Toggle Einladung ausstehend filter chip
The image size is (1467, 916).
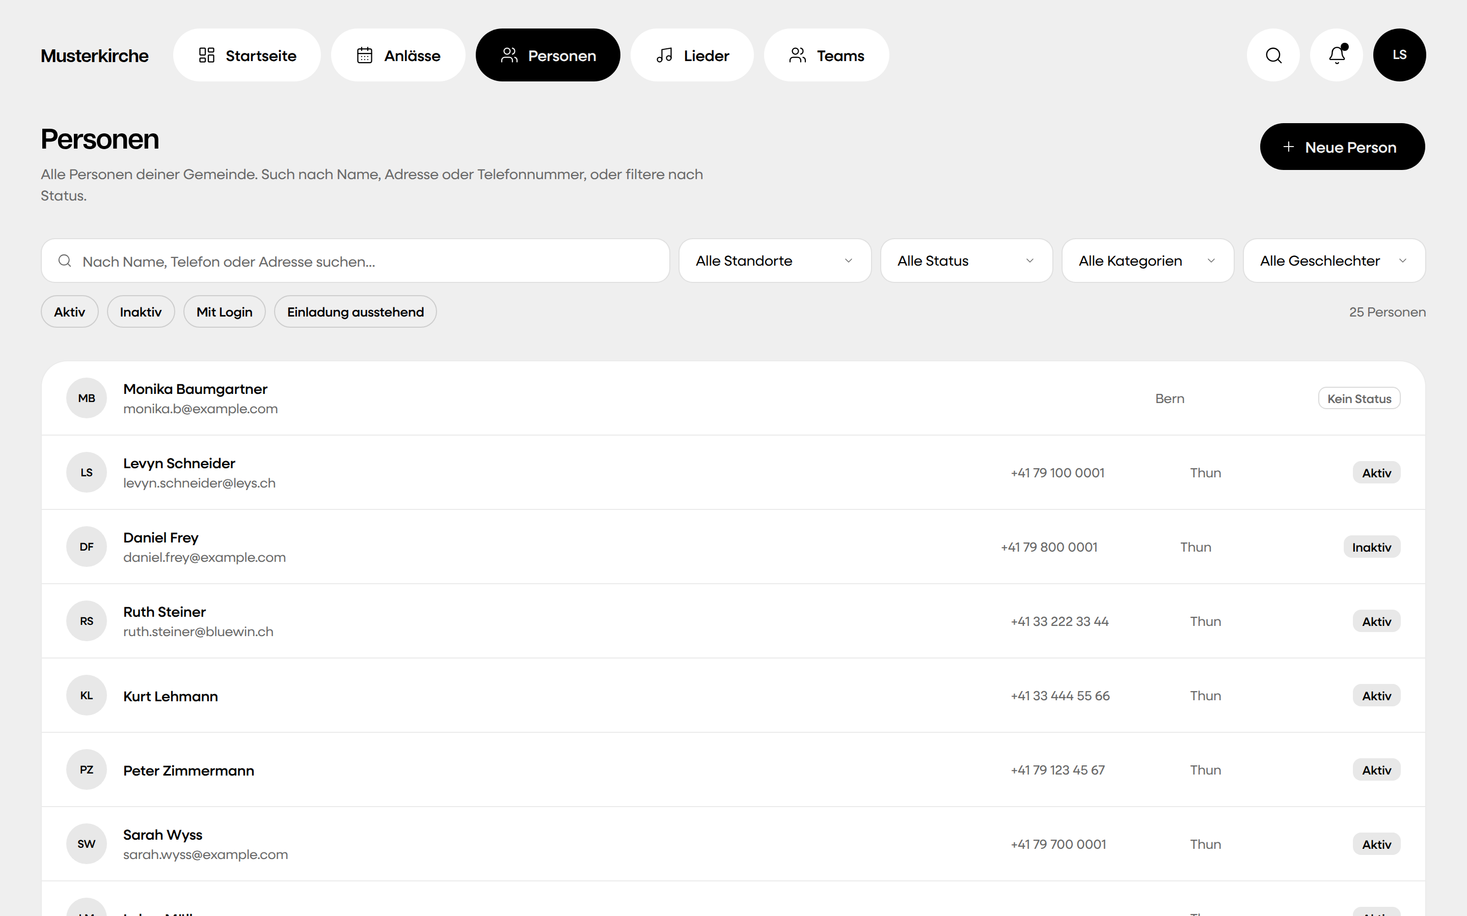[355, 311]
